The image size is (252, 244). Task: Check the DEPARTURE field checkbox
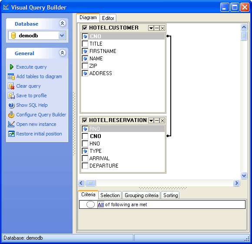[85, 165]
